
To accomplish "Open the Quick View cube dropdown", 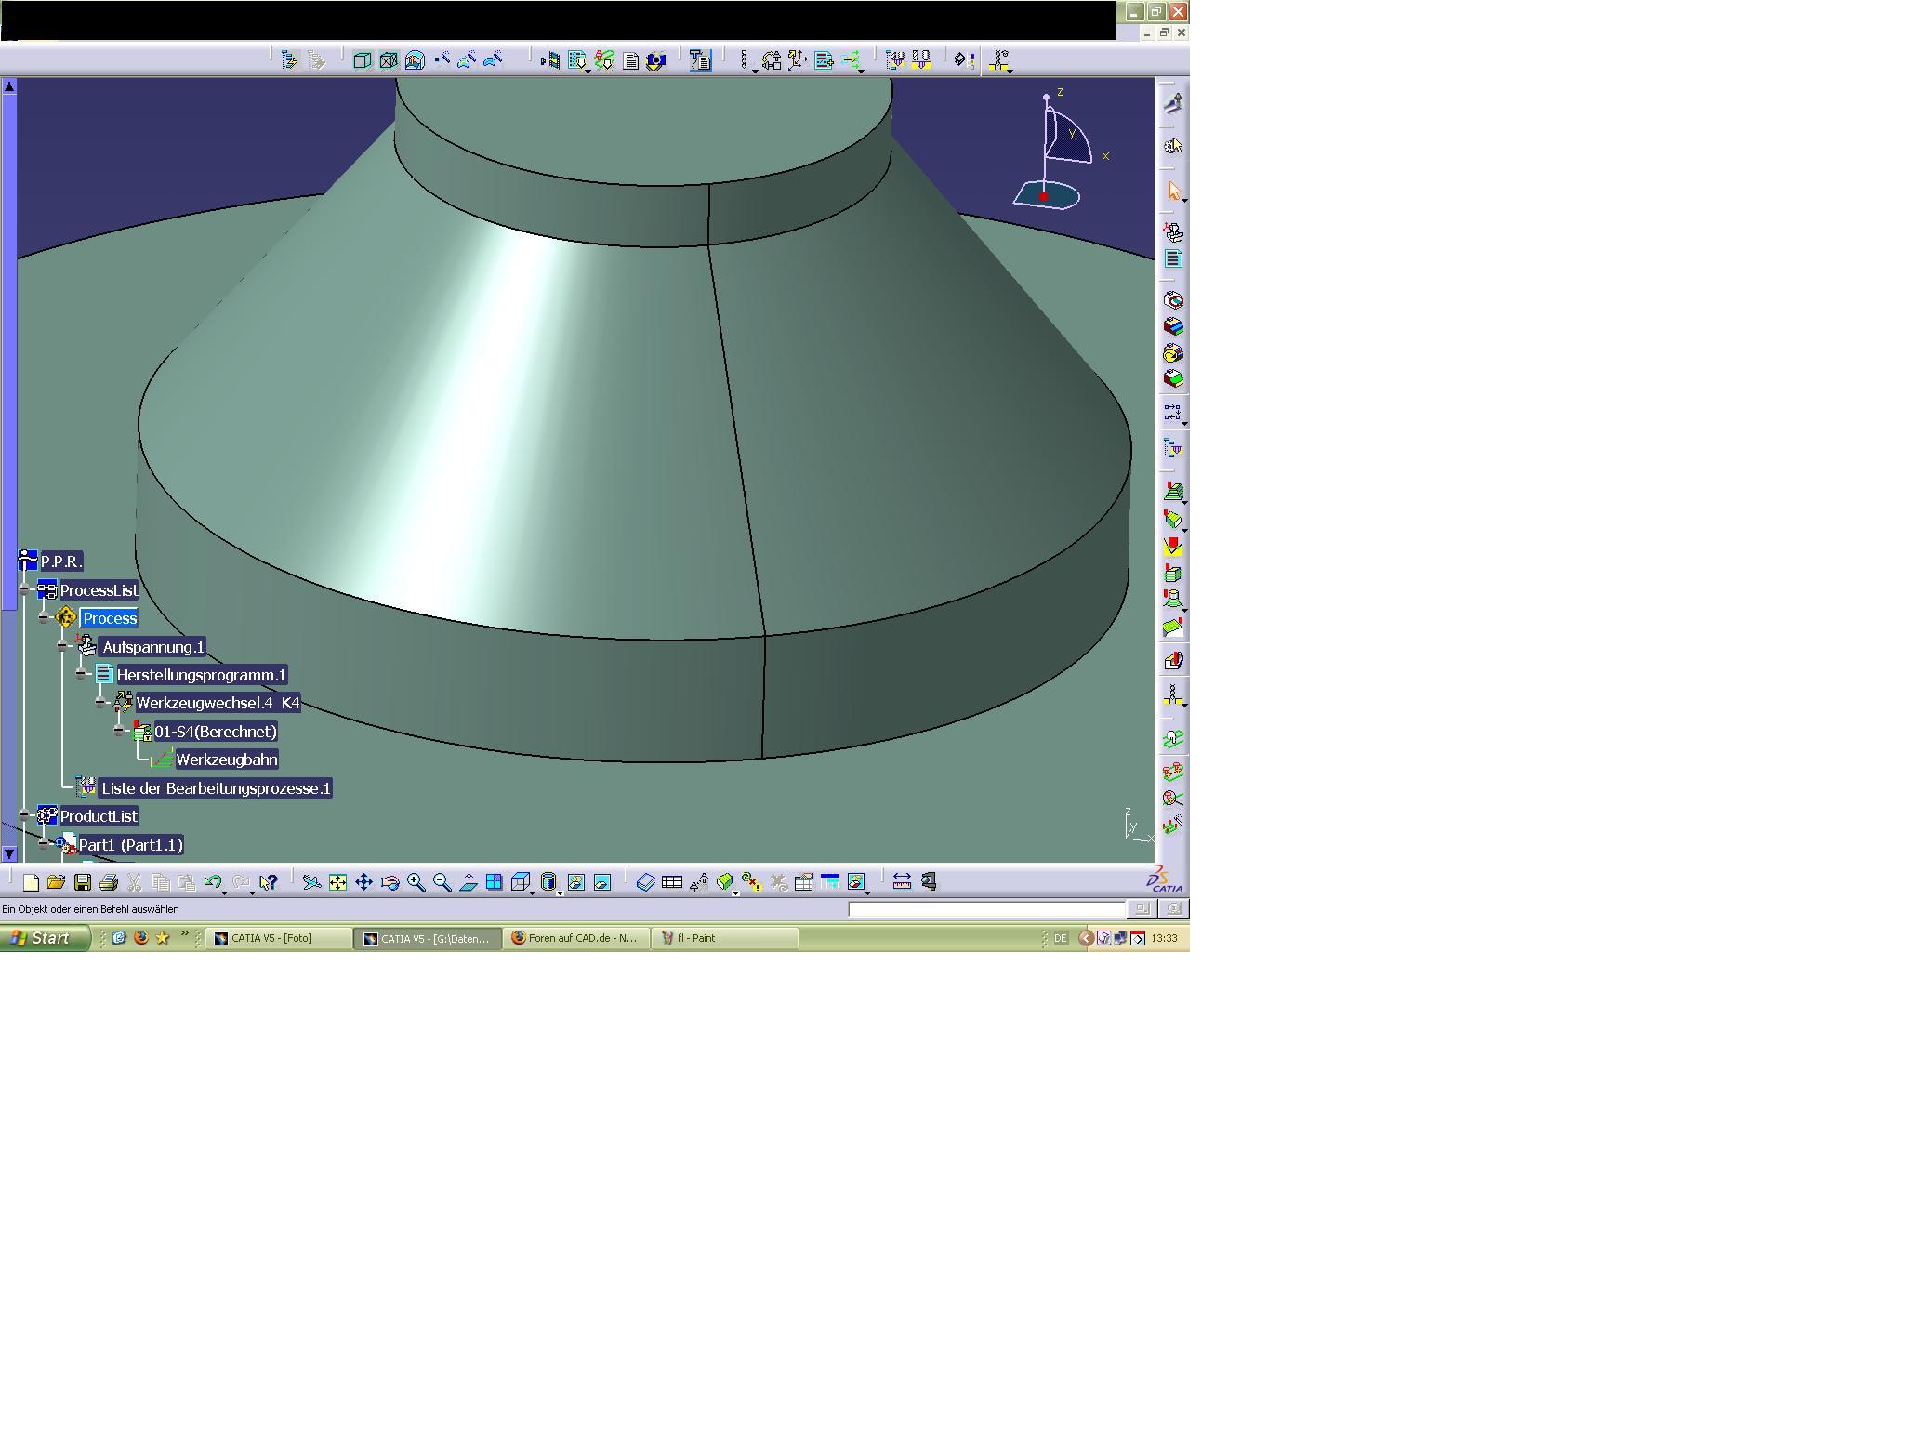I will coord(533,892).
